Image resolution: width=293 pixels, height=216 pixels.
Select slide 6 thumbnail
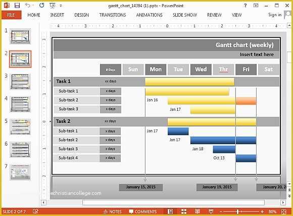[20, 150]
